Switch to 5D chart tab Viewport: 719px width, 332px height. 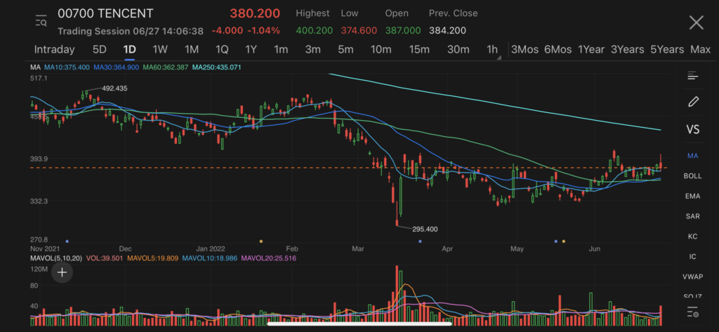pos(100,49)
